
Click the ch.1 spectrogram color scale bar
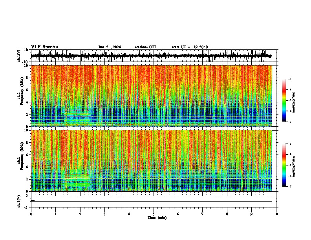pos(284,100)
